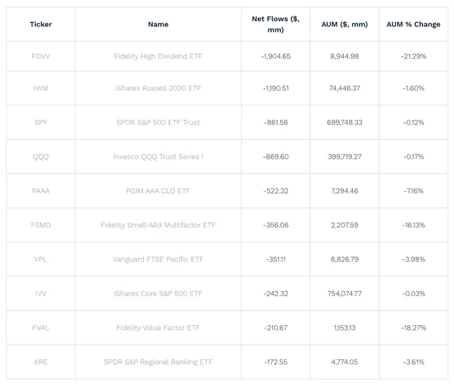Select the net flows value -861.56
The image size is (454, 386).
click(x=276, y=122)
